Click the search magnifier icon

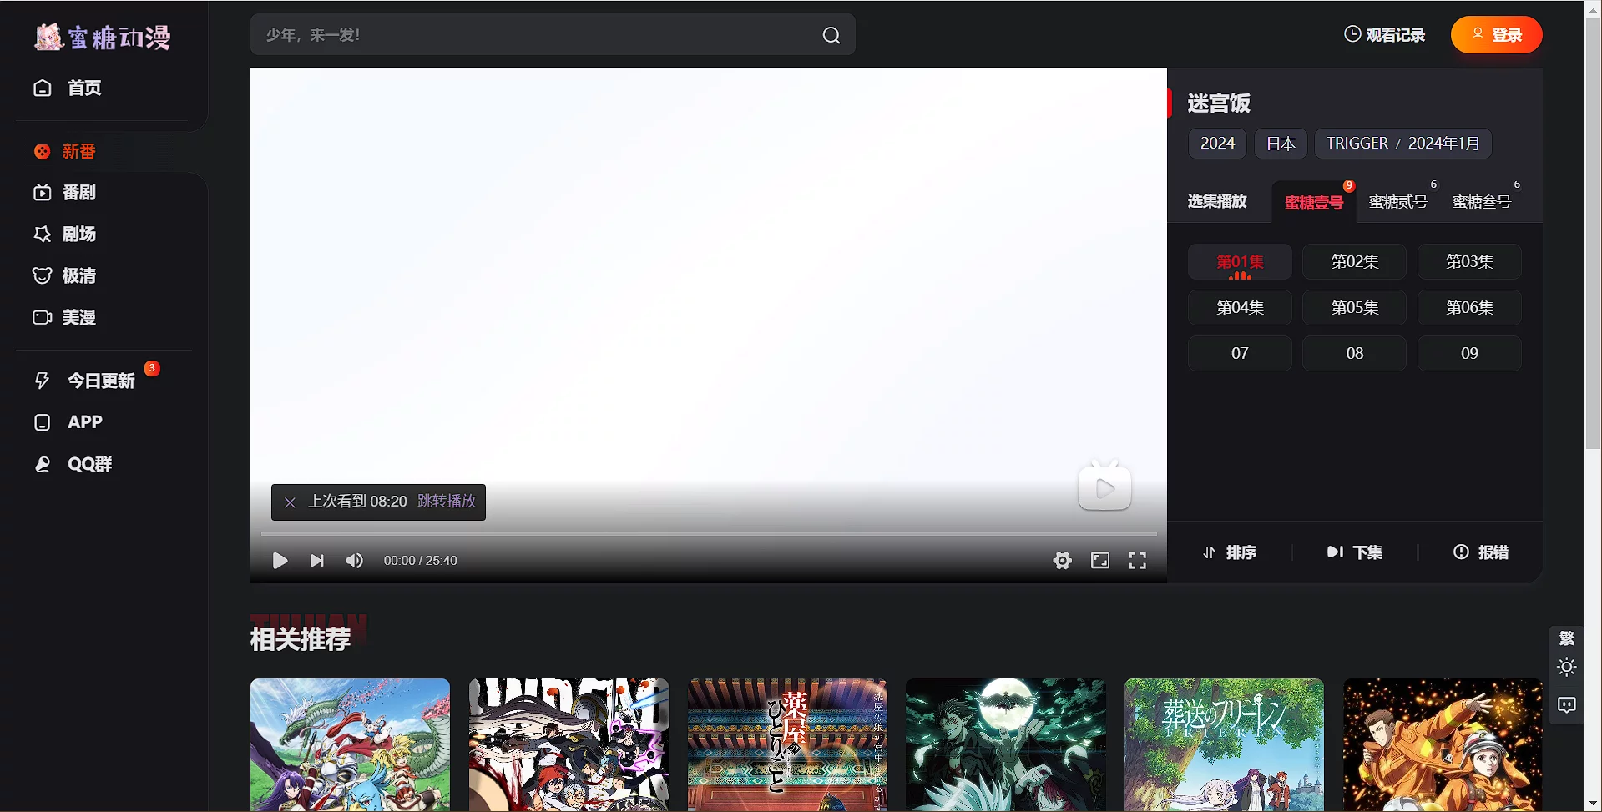(x=831, y=35)
